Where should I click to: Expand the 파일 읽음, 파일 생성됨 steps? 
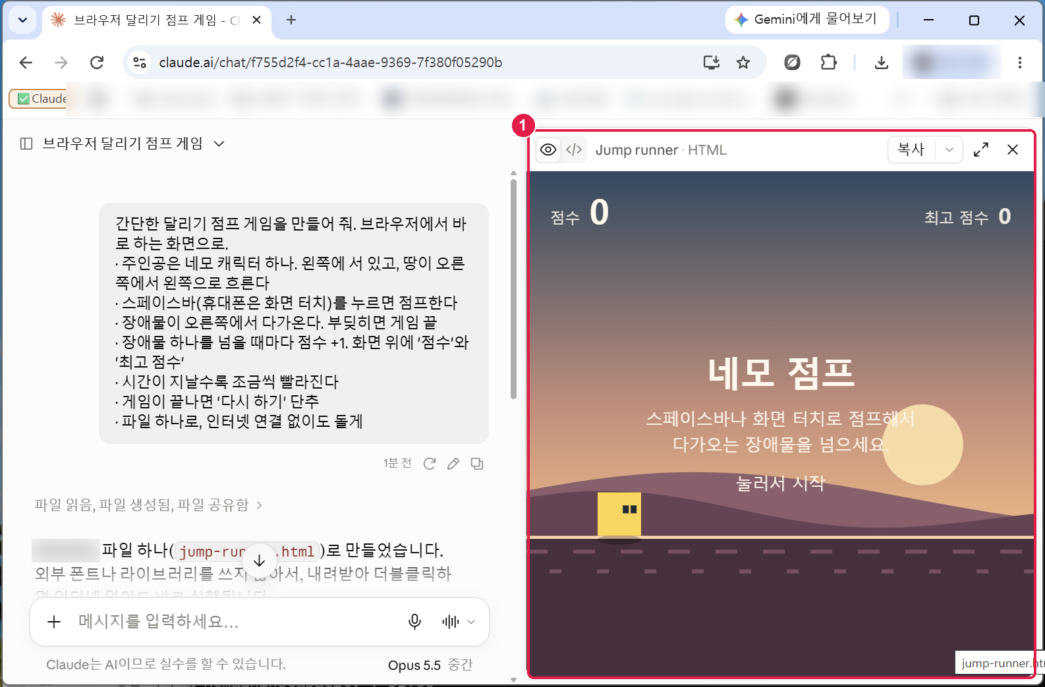149,505
